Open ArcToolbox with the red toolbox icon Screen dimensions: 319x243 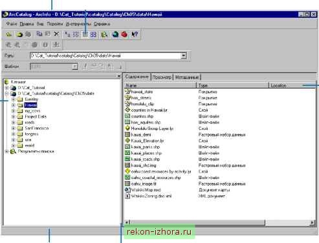pos(124,34)
